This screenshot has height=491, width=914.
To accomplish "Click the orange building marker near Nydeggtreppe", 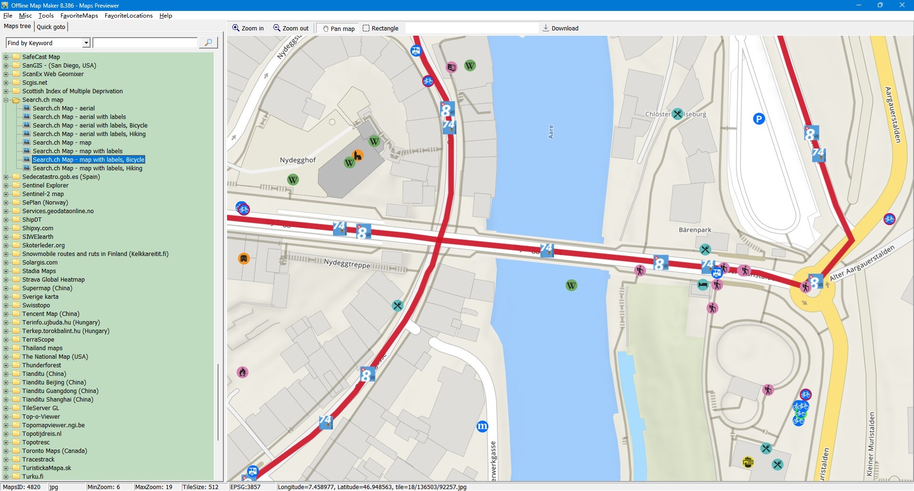I will [244, 259].
